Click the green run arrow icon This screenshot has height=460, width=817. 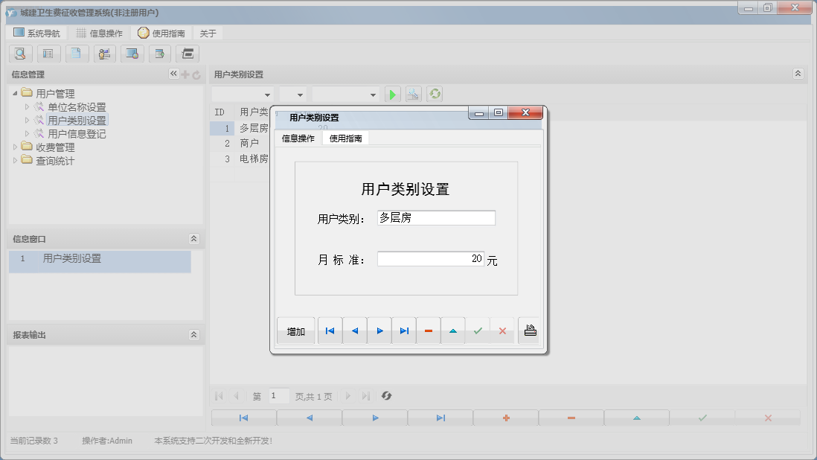point(393,94)
